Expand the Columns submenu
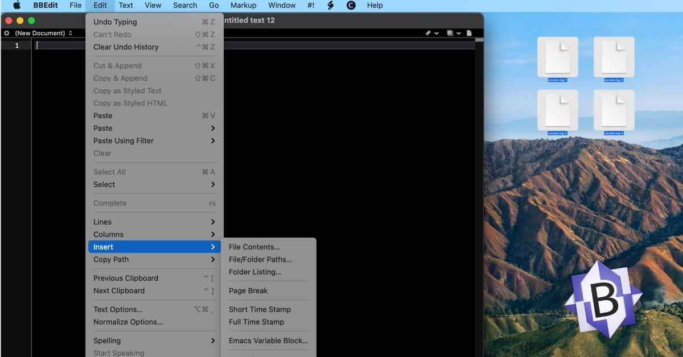683x357 pixels. tap(154, 234)
